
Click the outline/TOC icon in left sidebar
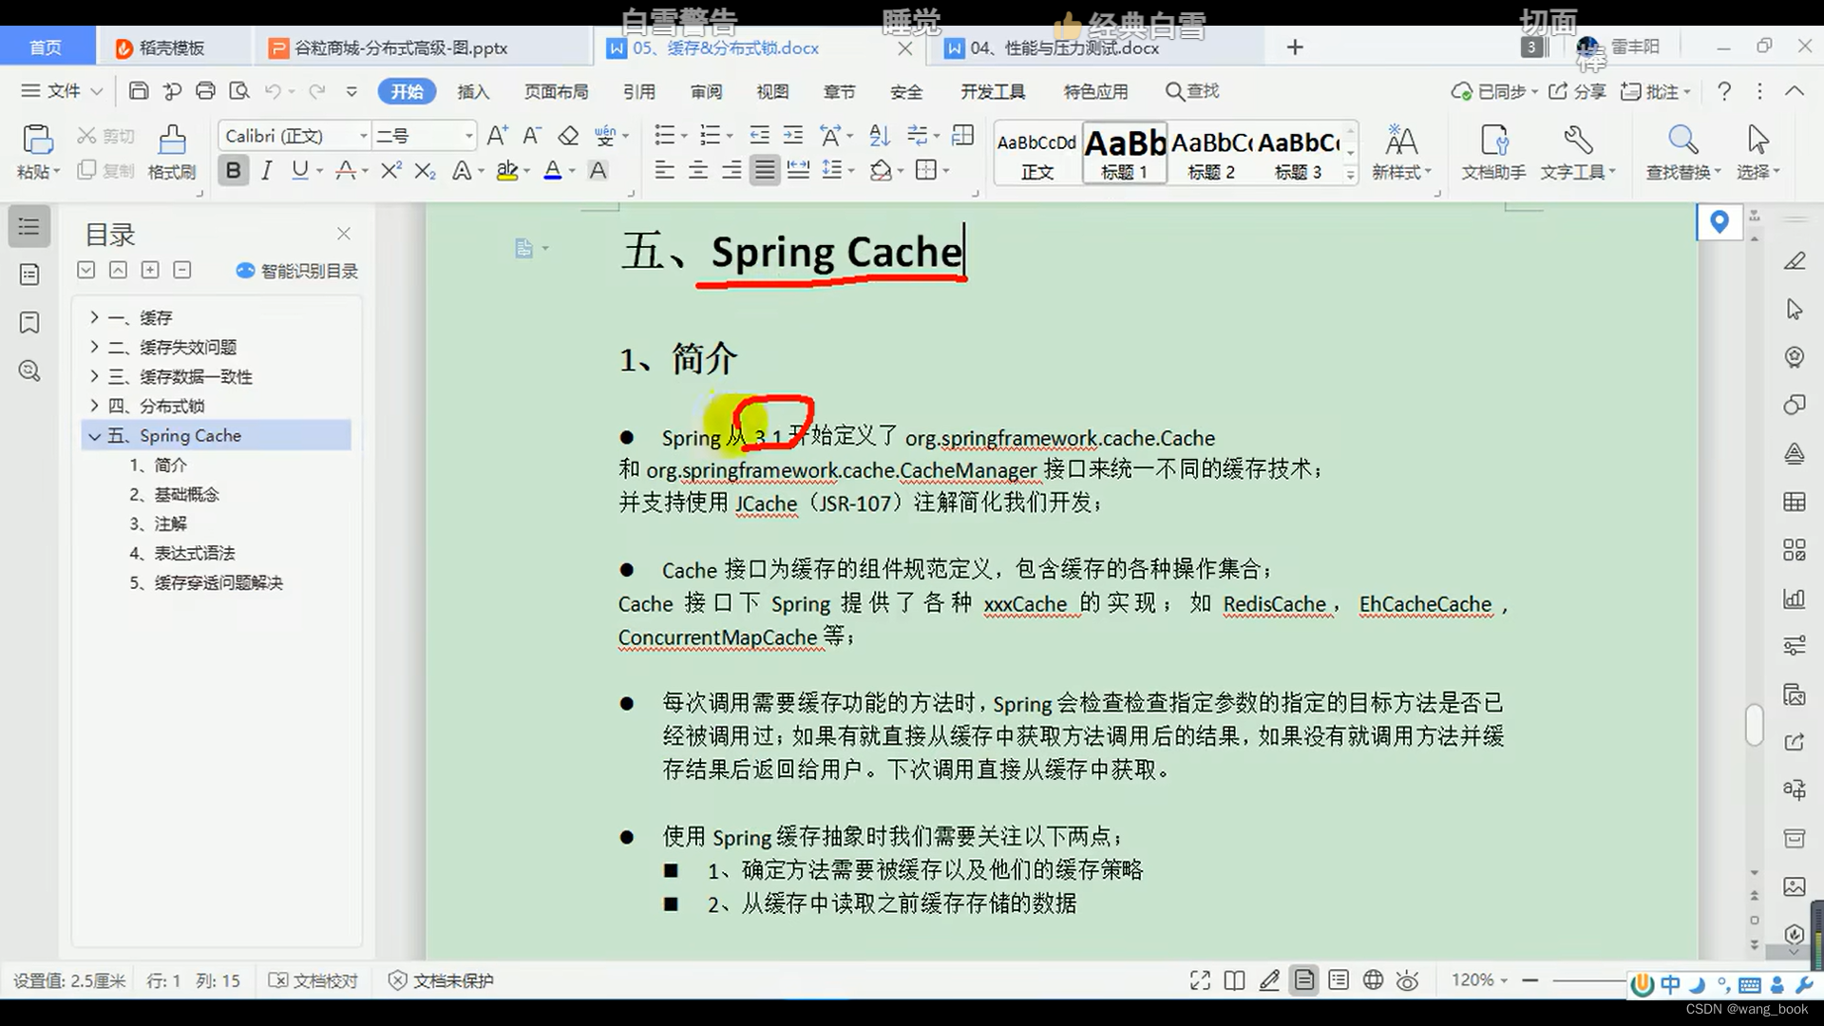point(29,227)
